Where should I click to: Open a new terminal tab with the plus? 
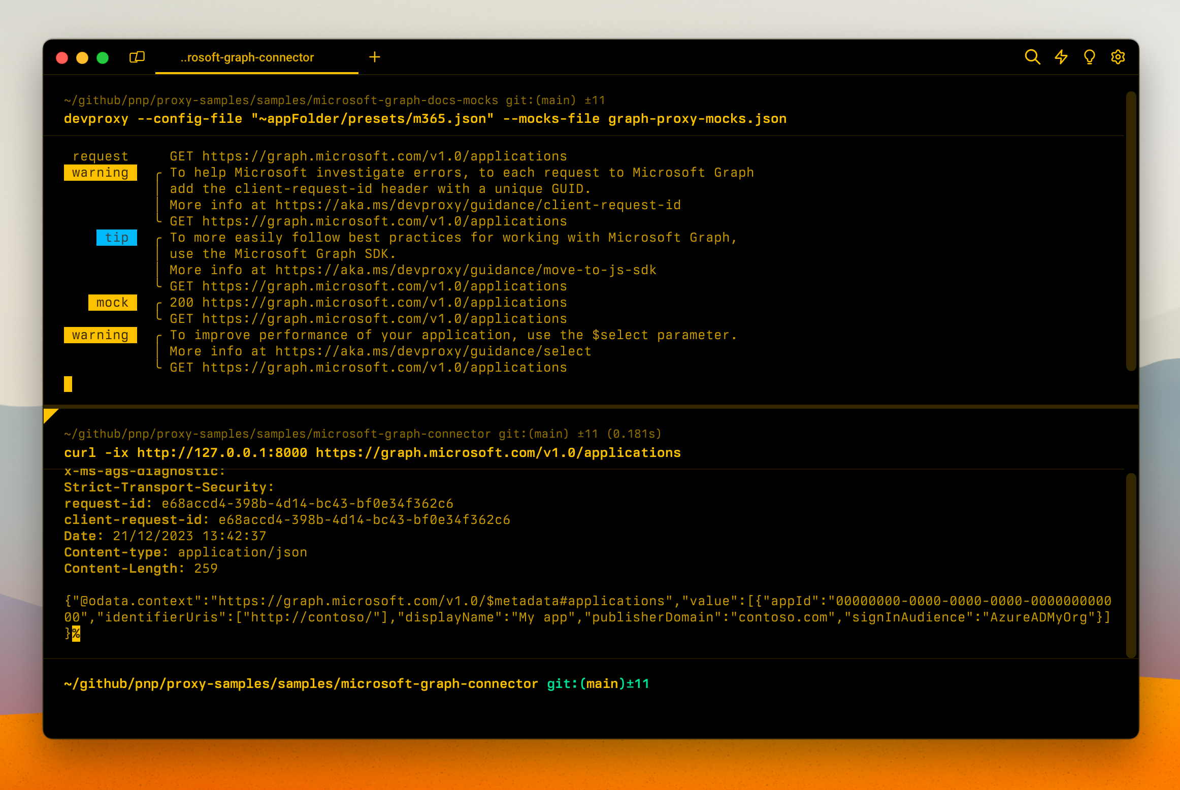tap(375, 57)
